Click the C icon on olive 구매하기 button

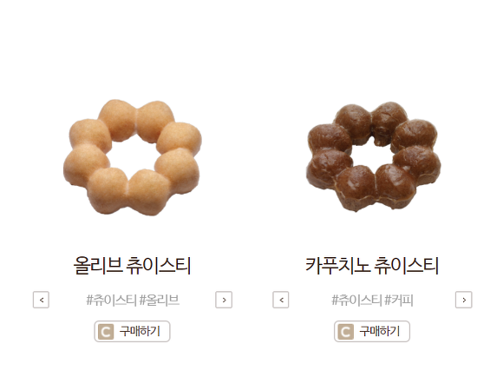click(106, 331)
